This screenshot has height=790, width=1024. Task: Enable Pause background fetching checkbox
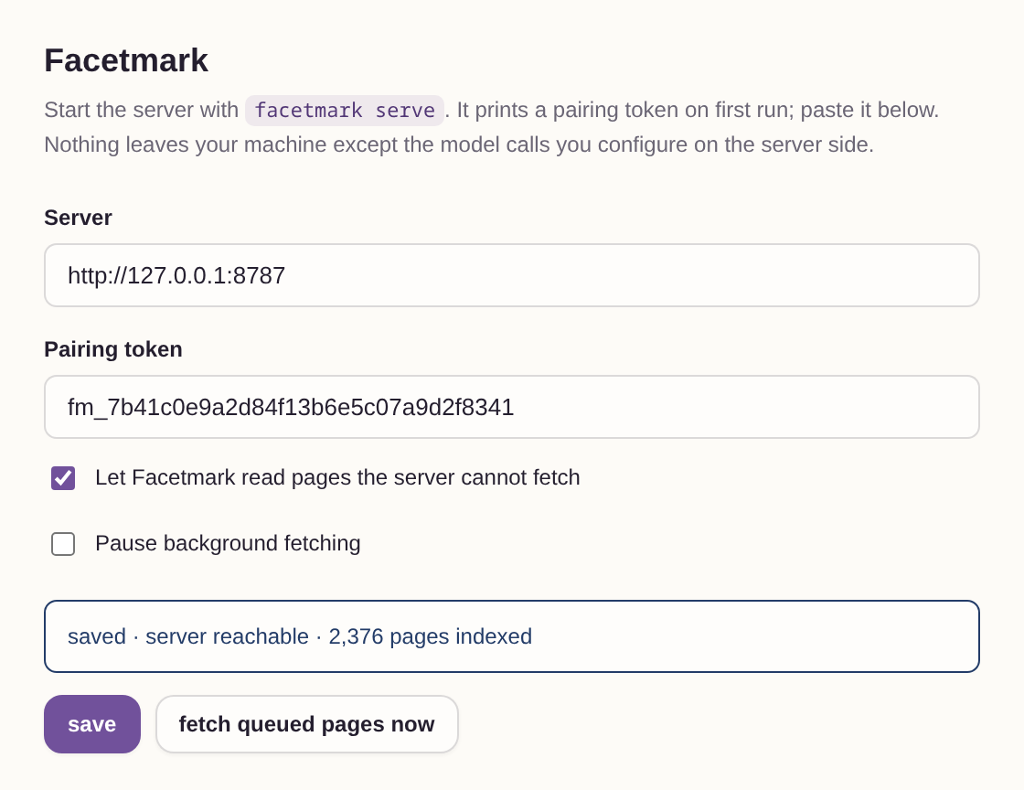(x=63, y=544)
